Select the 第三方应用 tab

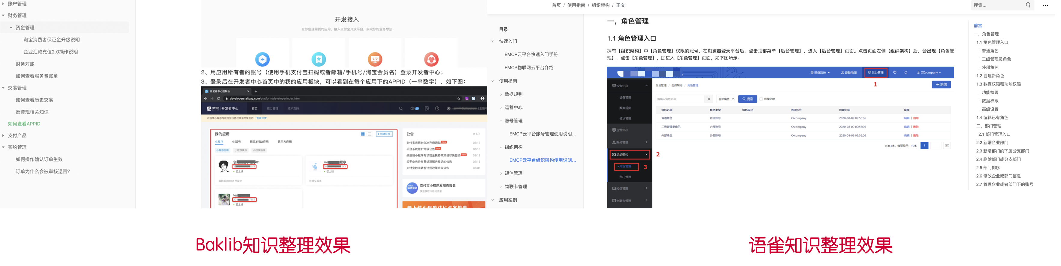point(285,142)
